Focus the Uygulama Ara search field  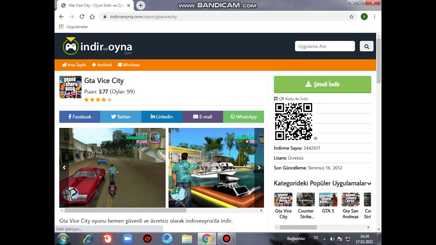tap(325, 46)
